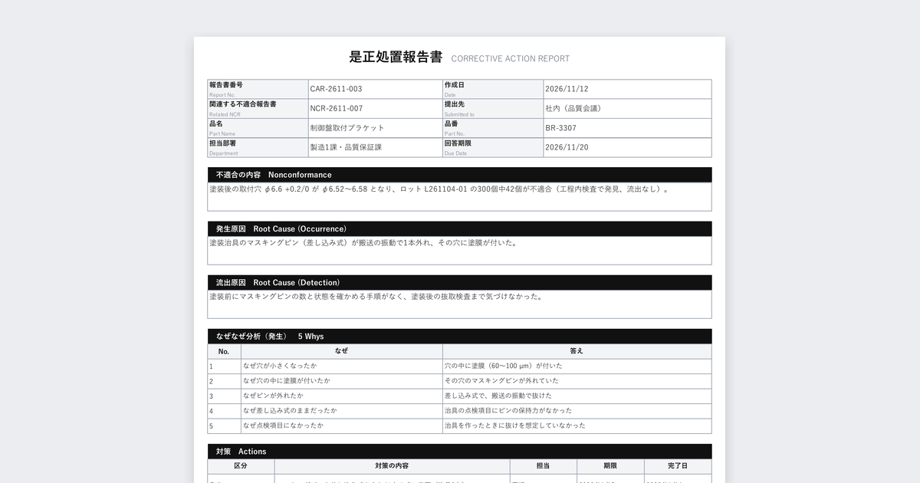Select the answer 治具を作ったときに抜けを想定していなかった
The width and height of the screenshot is (920, 483).
pyautogui.click(x=514, y=426)
